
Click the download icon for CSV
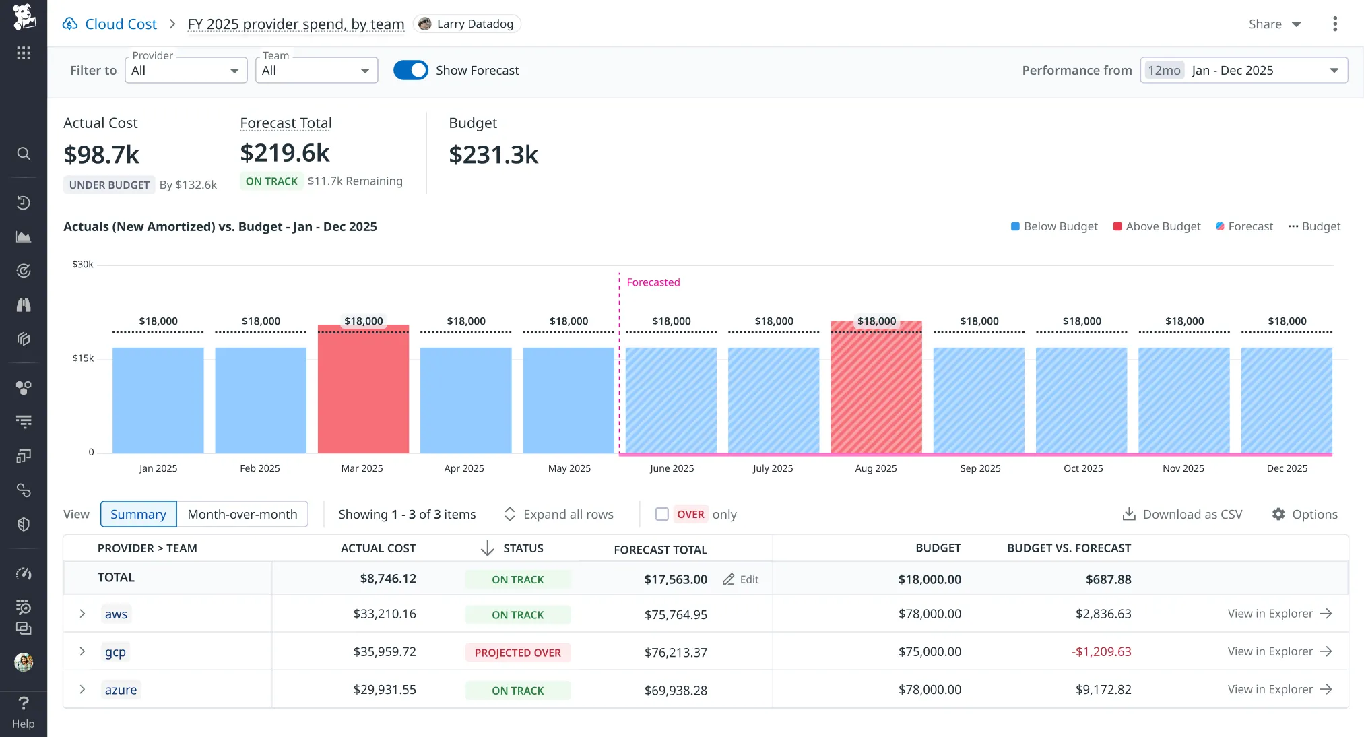1129,515
